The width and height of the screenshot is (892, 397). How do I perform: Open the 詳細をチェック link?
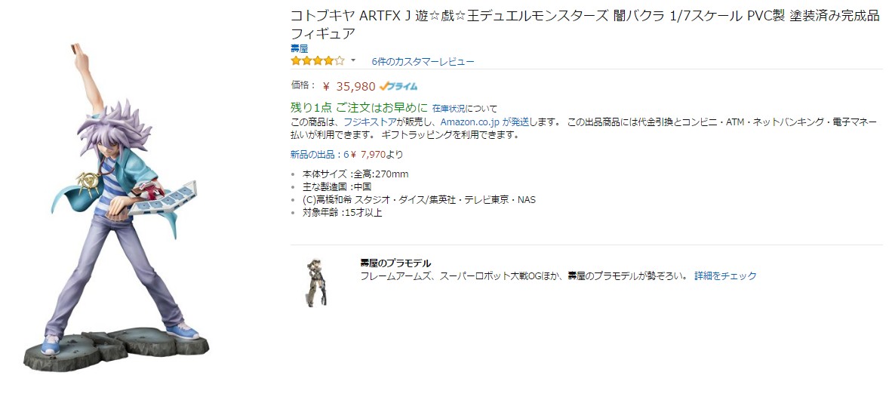coord(725,275)
